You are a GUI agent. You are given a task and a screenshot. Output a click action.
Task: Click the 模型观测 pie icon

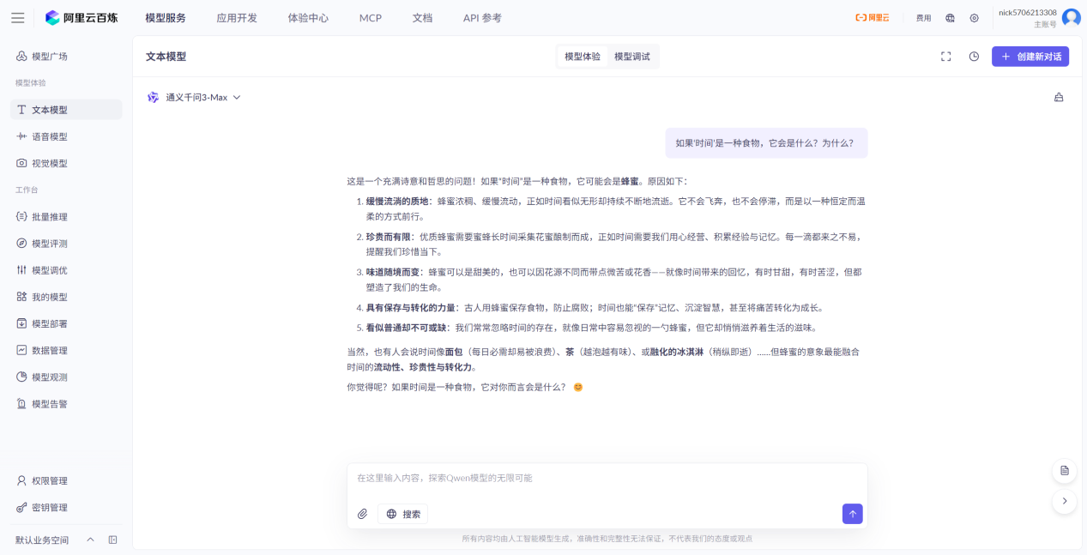click(x=21, y=377)
